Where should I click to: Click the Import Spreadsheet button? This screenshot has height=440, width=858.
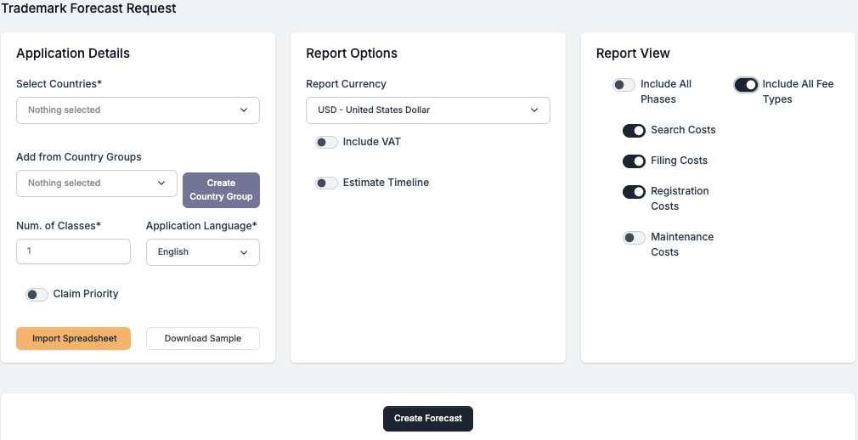73,339
